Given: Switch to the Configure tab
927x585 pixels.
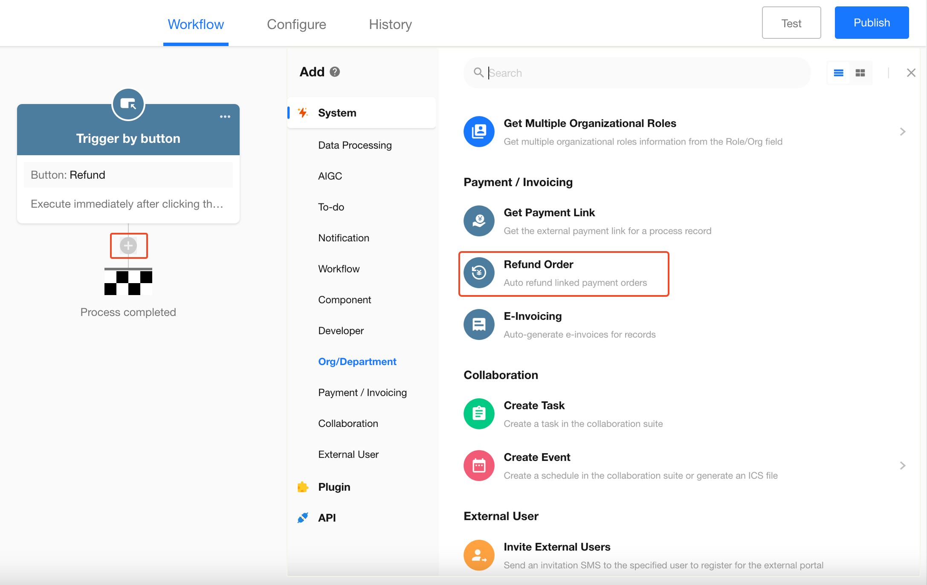Looking at the screenshot, I should pos(296,24).
